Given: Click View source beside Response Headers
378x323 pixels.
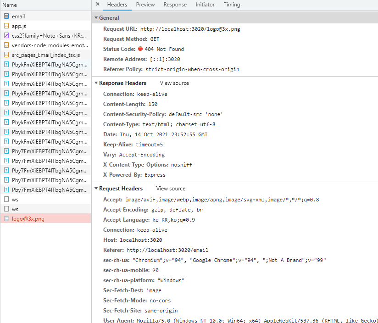Looking at the screenshot, I should [x=174, y=83].
